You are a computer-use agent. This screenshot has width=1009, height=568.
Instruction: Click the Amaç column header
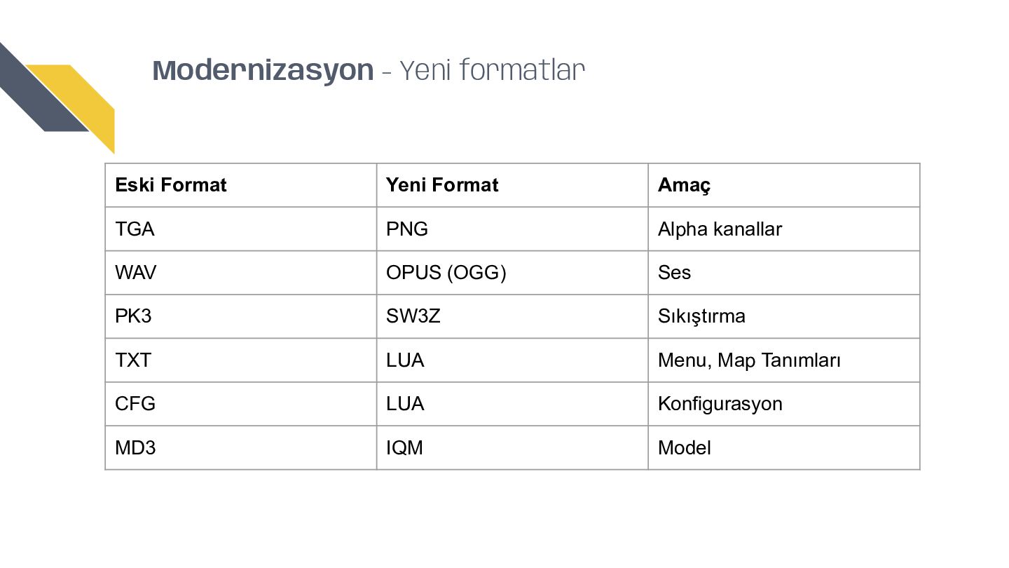tap(783, 185)
